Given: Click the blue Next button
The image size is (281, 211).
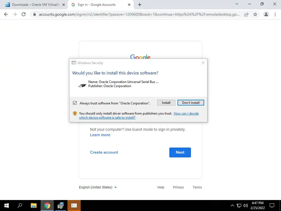Looking at the screenshot, I should coord(180,152).
